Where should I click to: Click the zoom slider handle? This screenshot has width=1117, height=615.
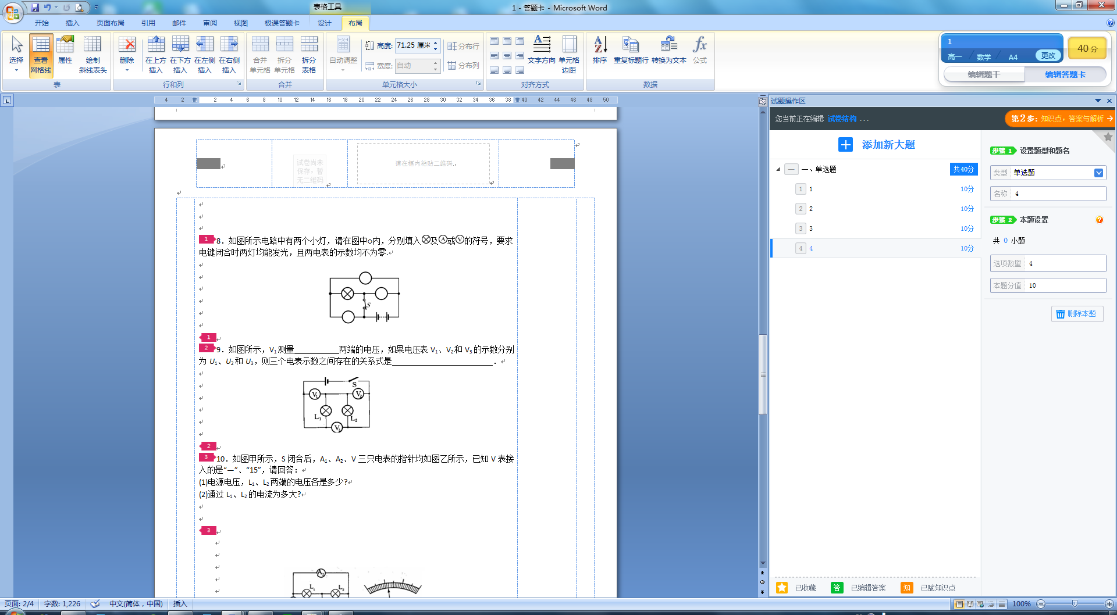pos(1075,604)
